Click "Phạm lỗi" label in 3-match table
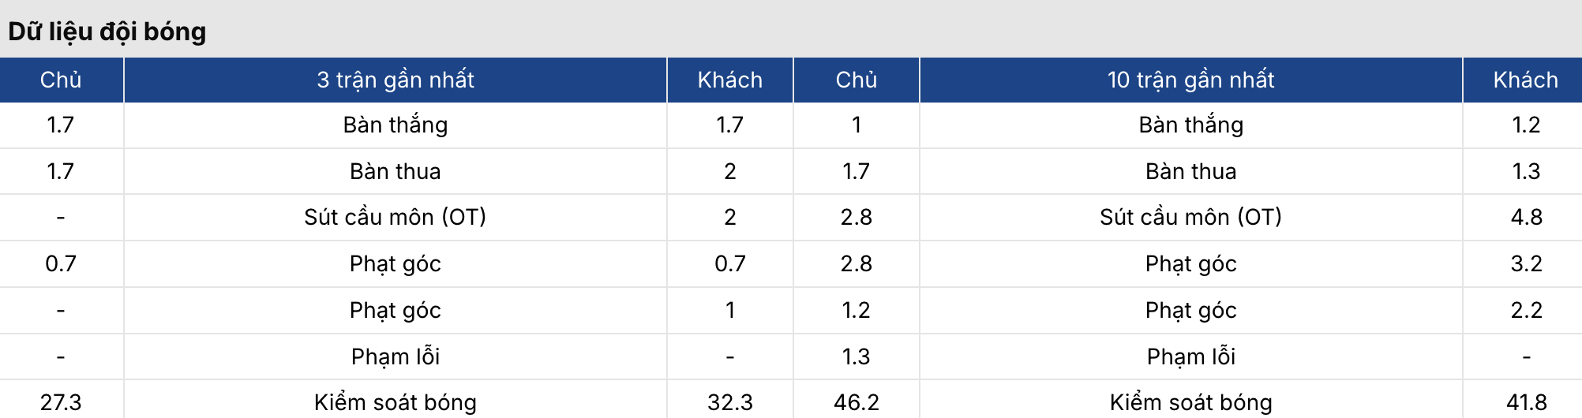 pos(395,356)
